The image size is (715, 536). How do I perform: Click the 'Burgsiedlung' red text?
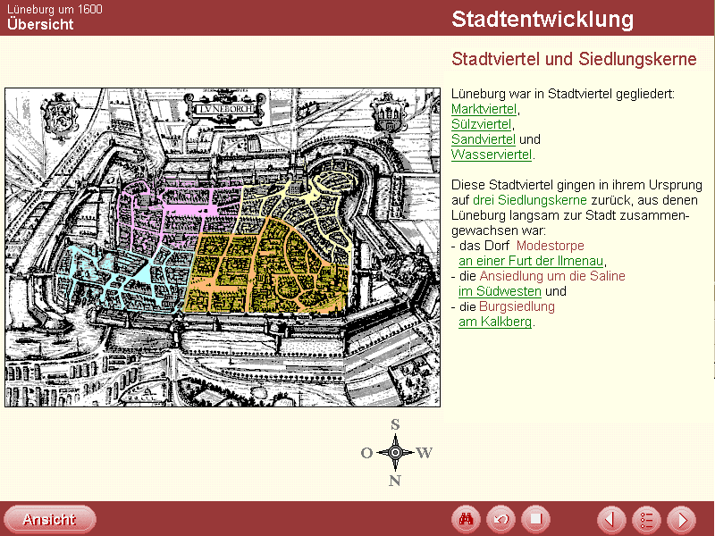517,306
